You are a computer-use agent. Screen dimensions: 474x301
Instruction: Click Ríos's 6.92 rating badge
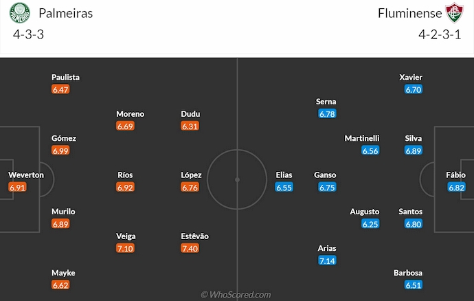pyautogui.click(x=125, y=187)
